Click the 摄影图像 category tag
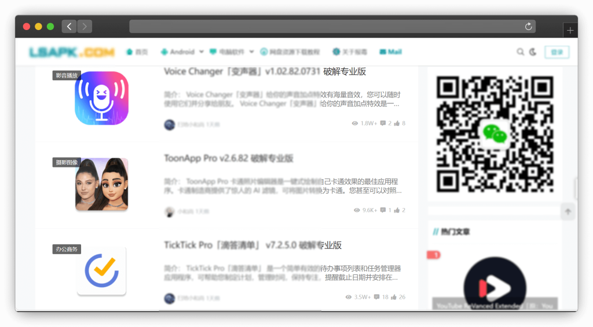Image resolution: width=593 pixels, height=327 pixels. click(67, 162)
